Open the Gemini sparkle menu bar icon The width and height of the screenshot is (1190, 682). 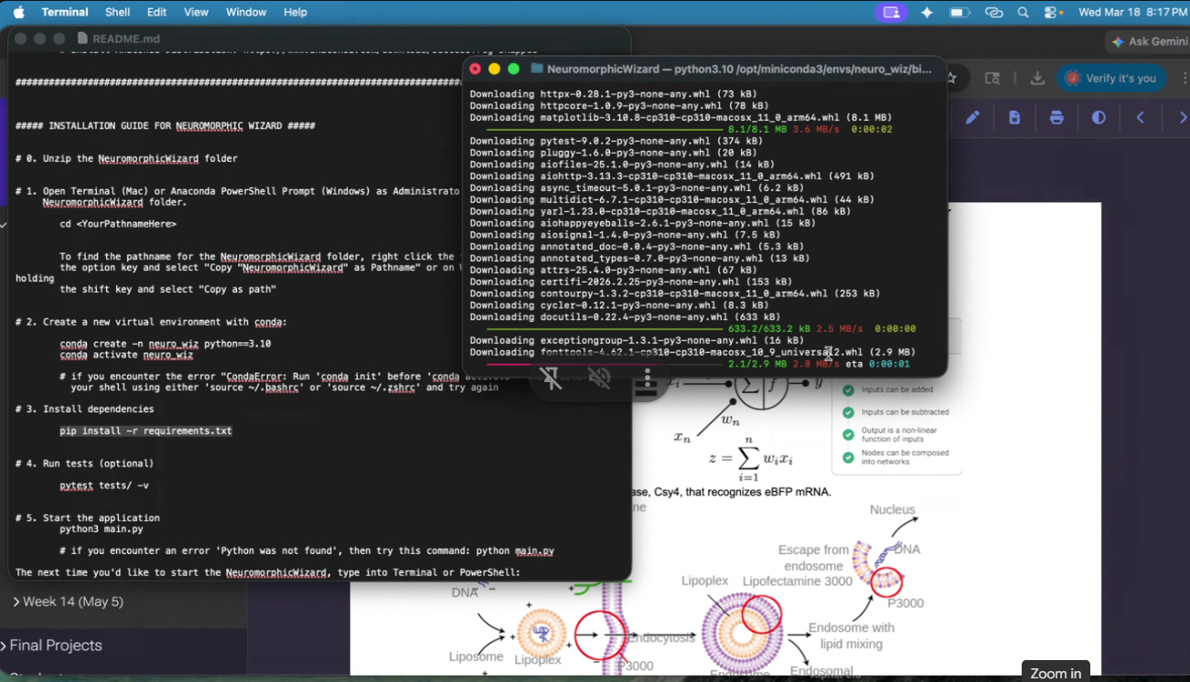[x=927, y=13]
